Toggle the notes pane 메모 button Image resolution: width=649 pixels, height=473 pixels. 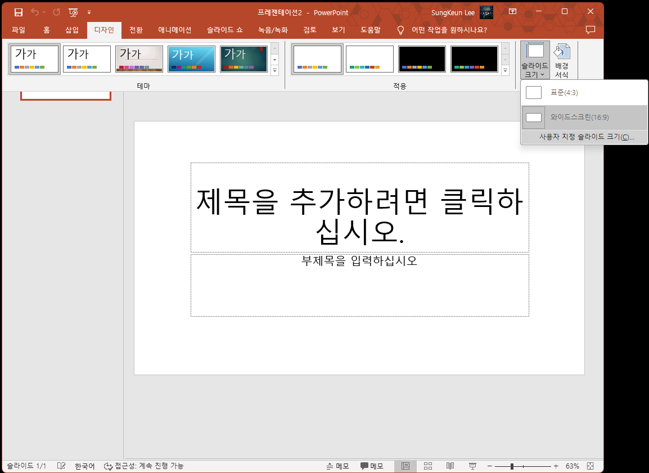[338, 466]
